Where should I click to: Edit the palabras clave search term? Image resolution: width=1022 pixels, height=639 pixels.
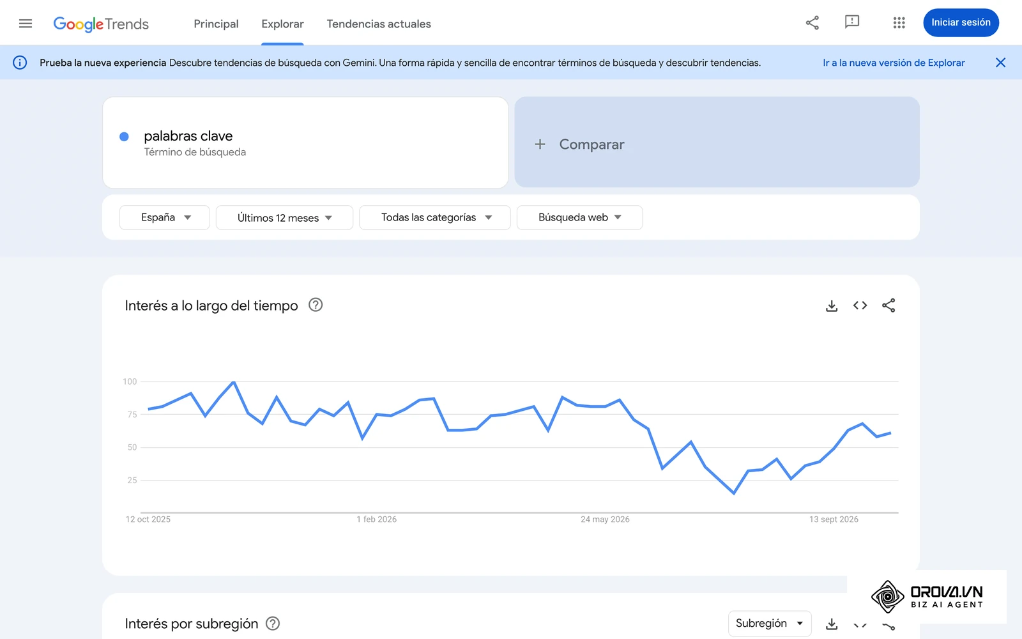(x=188, y=136)
